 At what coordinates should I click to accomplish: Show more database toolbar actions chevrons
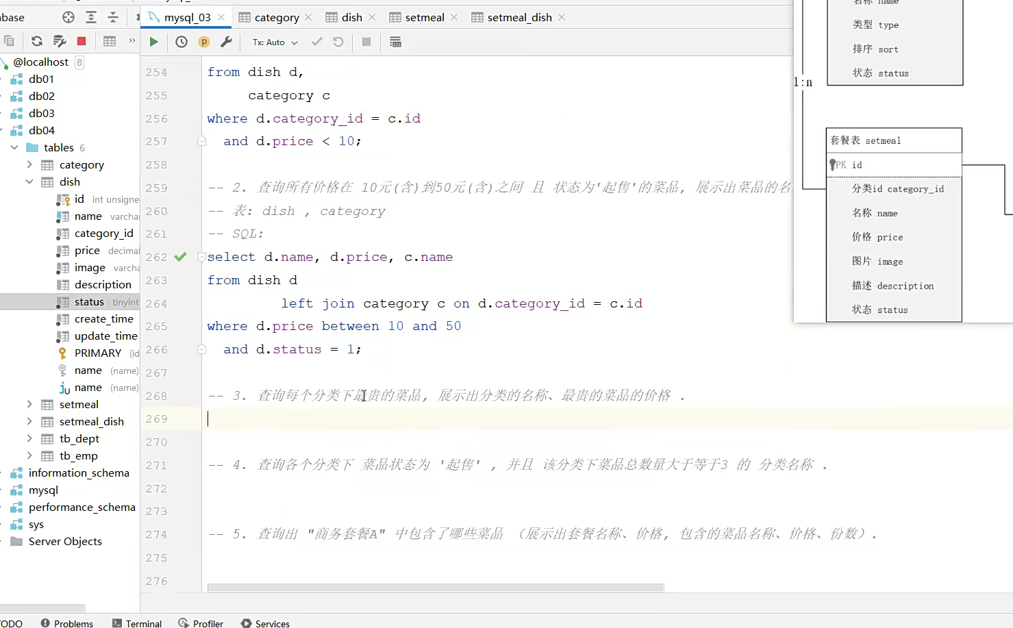132,41
